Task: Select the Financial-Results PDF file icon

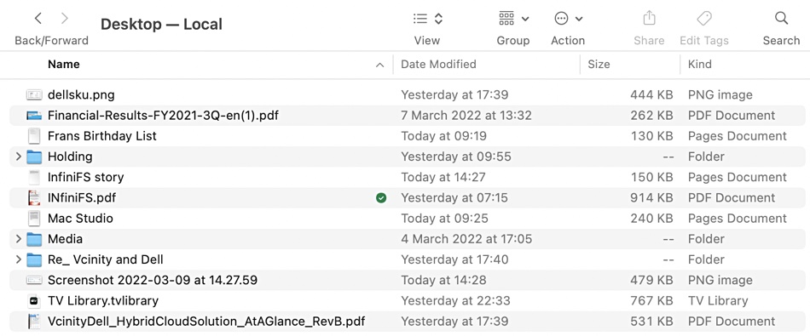Action: (34, 116)
